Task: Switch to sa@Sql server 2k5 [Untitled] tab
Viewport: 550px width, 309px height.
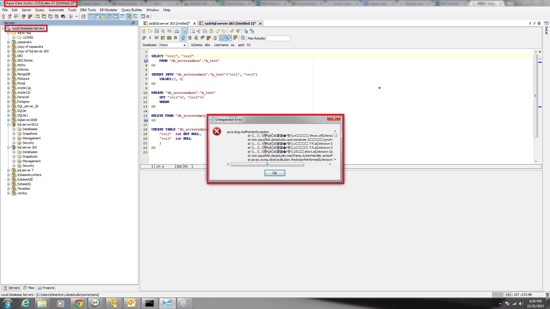Action: pyautogui.click(x=169, y=23)
